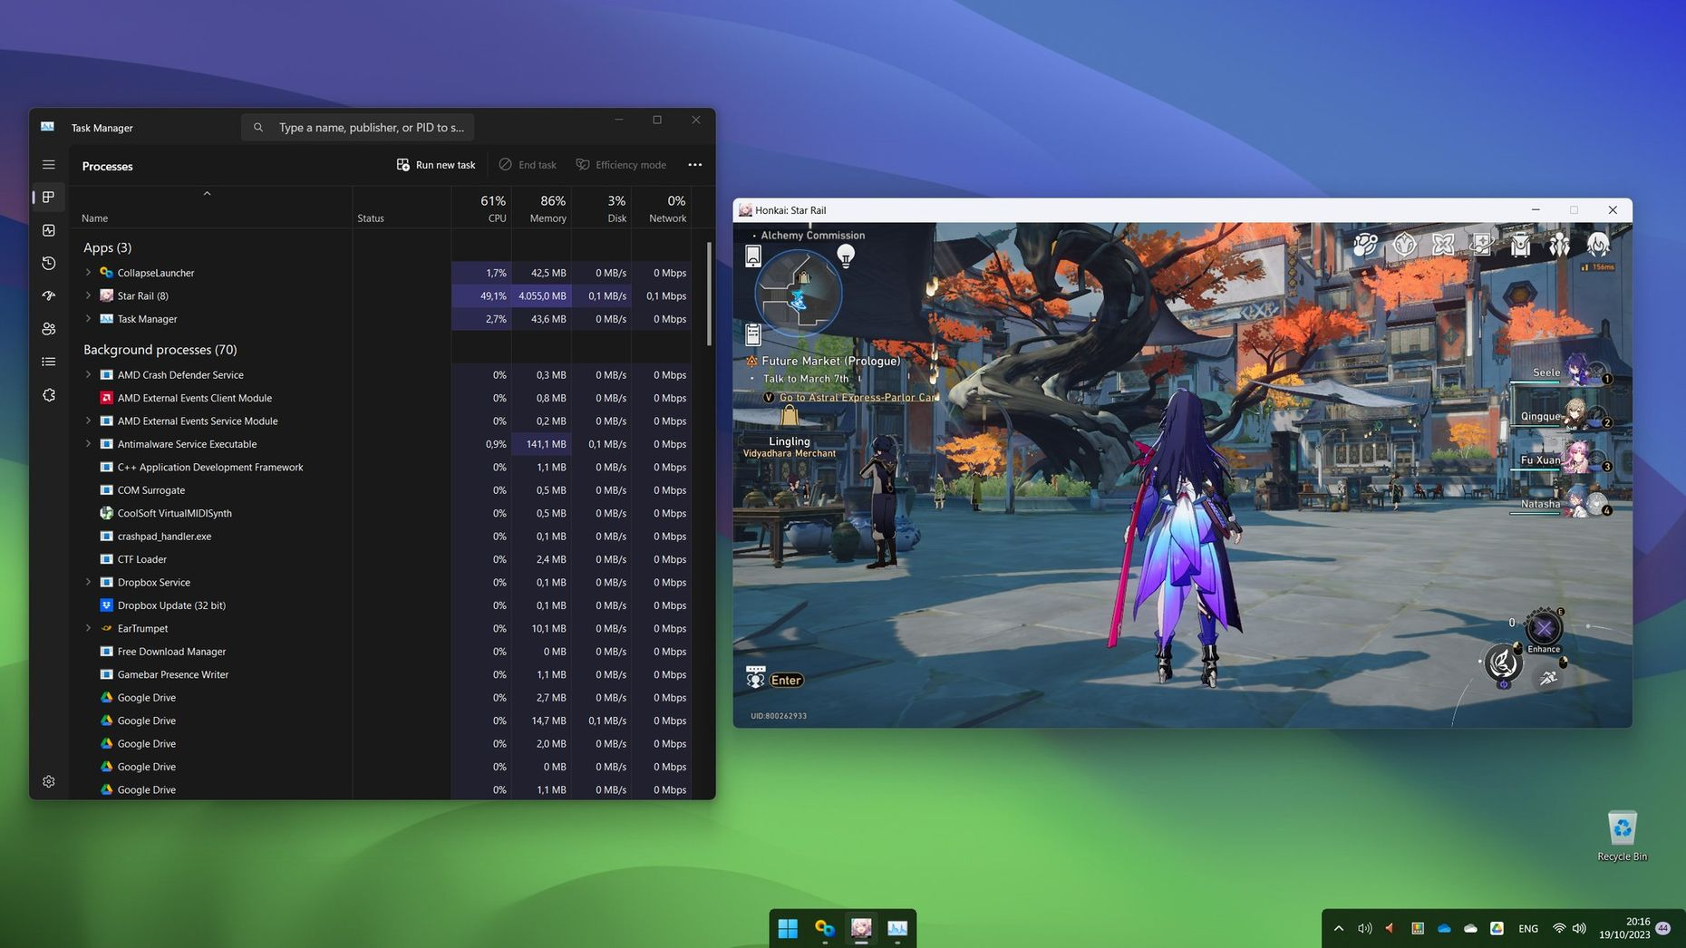This screenshot has height=948, width=1686.
Task: Open Users icon in Task Manager sidebar
Action: pyautogui.click(x=48, y=329)
